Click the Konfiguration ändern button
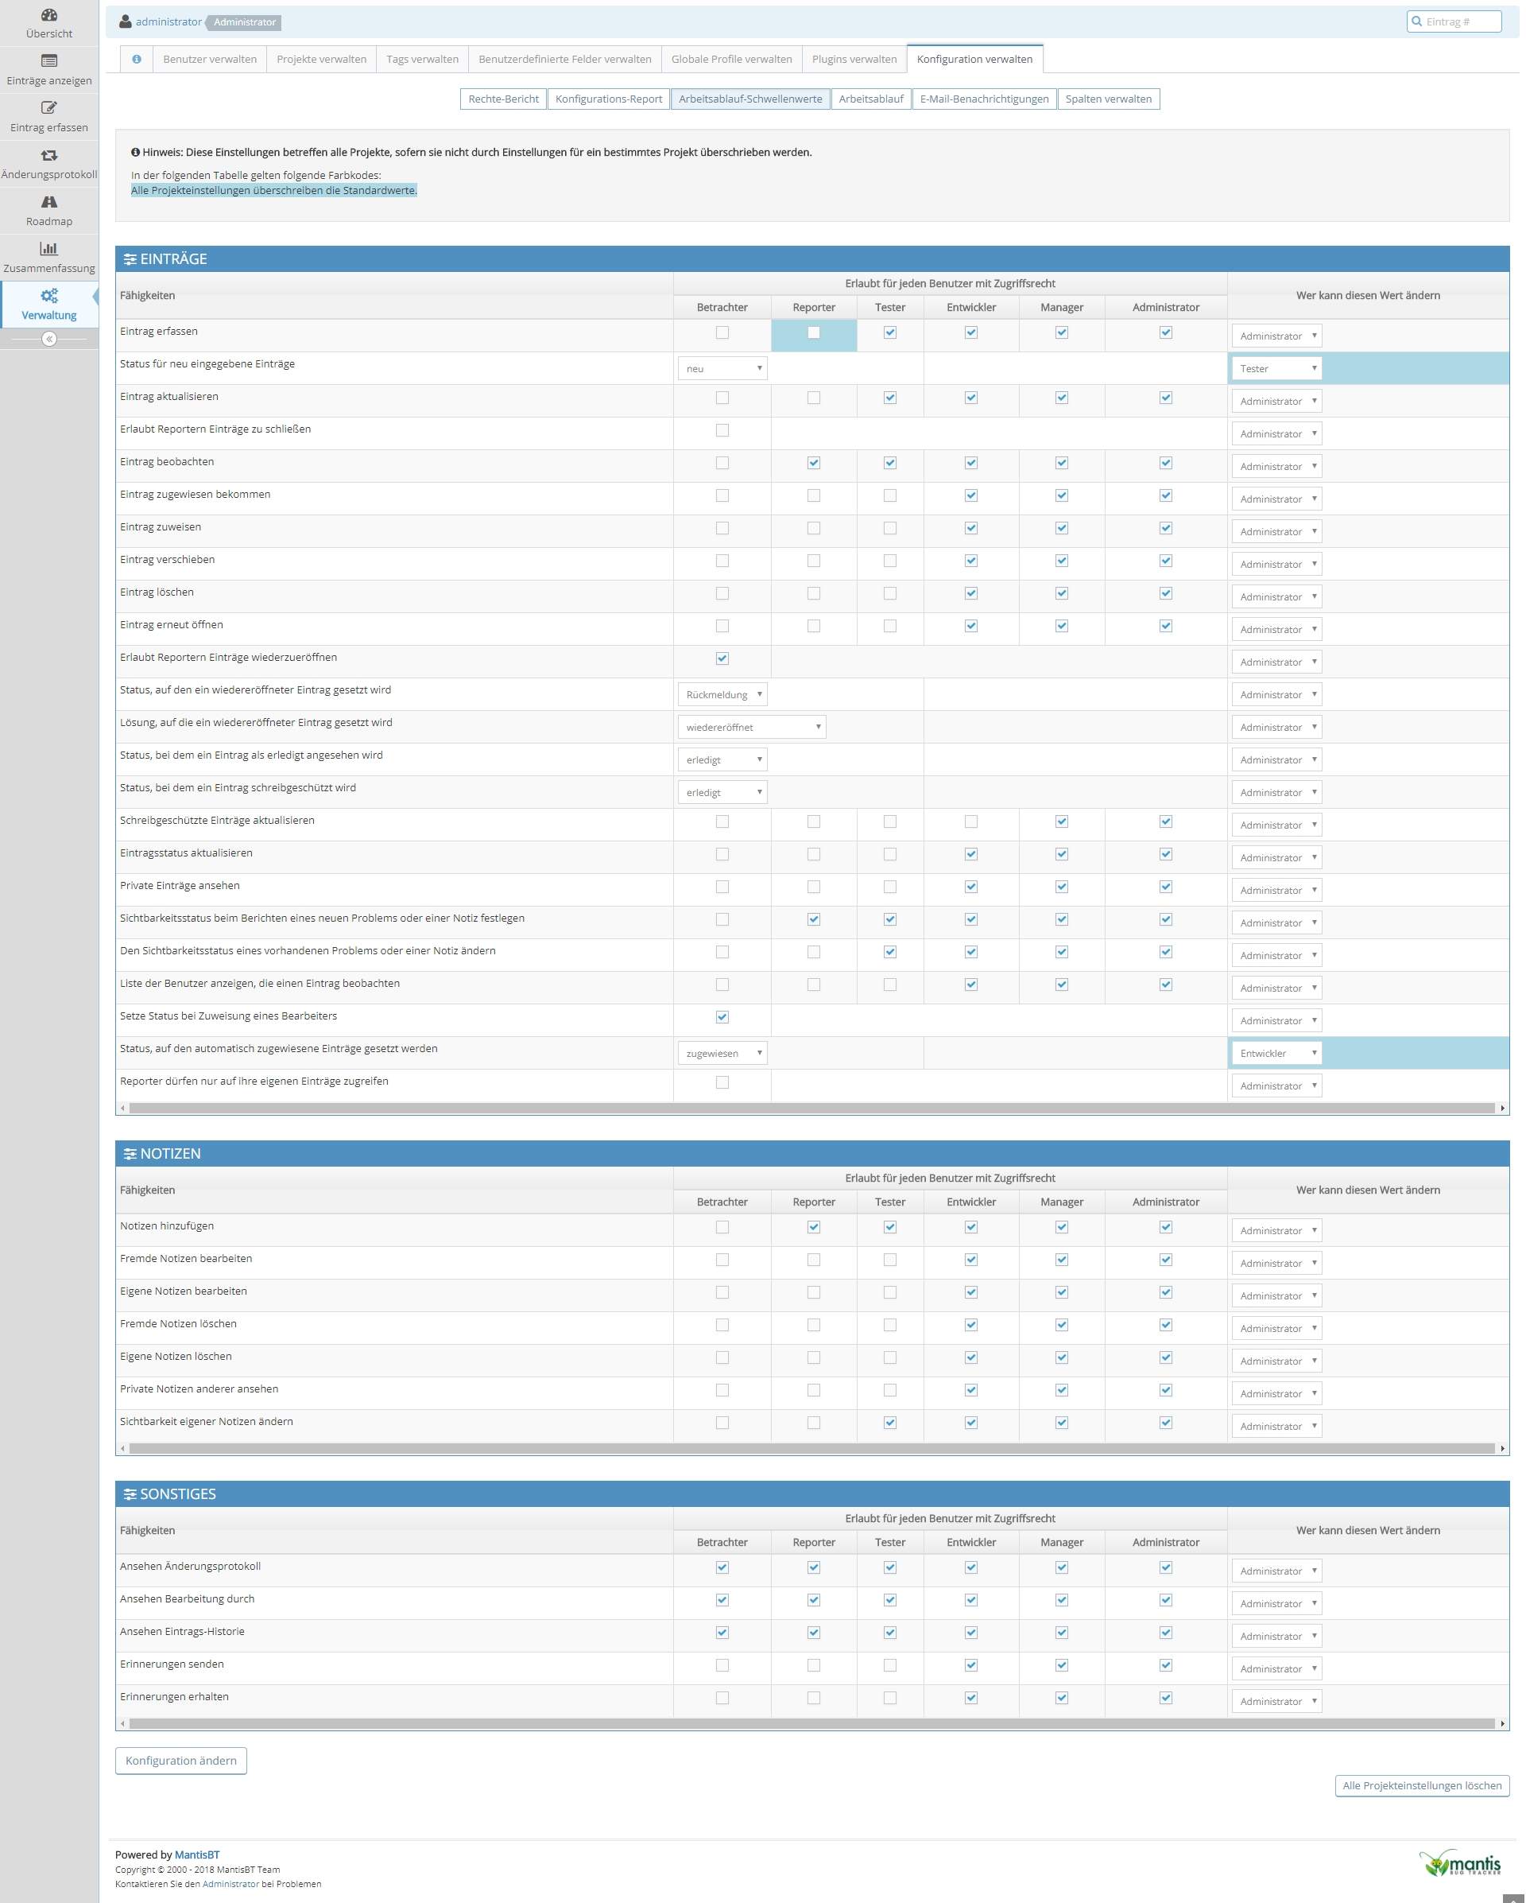Image resolution: width=1526 pixels, height=1903 pixels. click(181, 1760)
